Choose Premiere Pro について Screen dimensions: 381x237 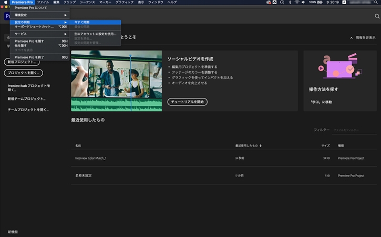(39, 8)
